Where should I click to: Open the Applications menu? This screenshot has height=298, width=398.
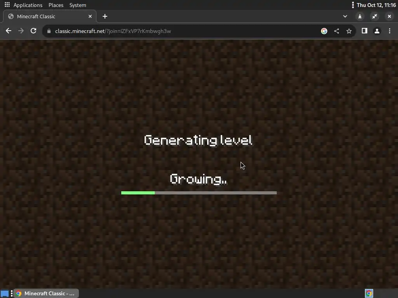(28, 5)
